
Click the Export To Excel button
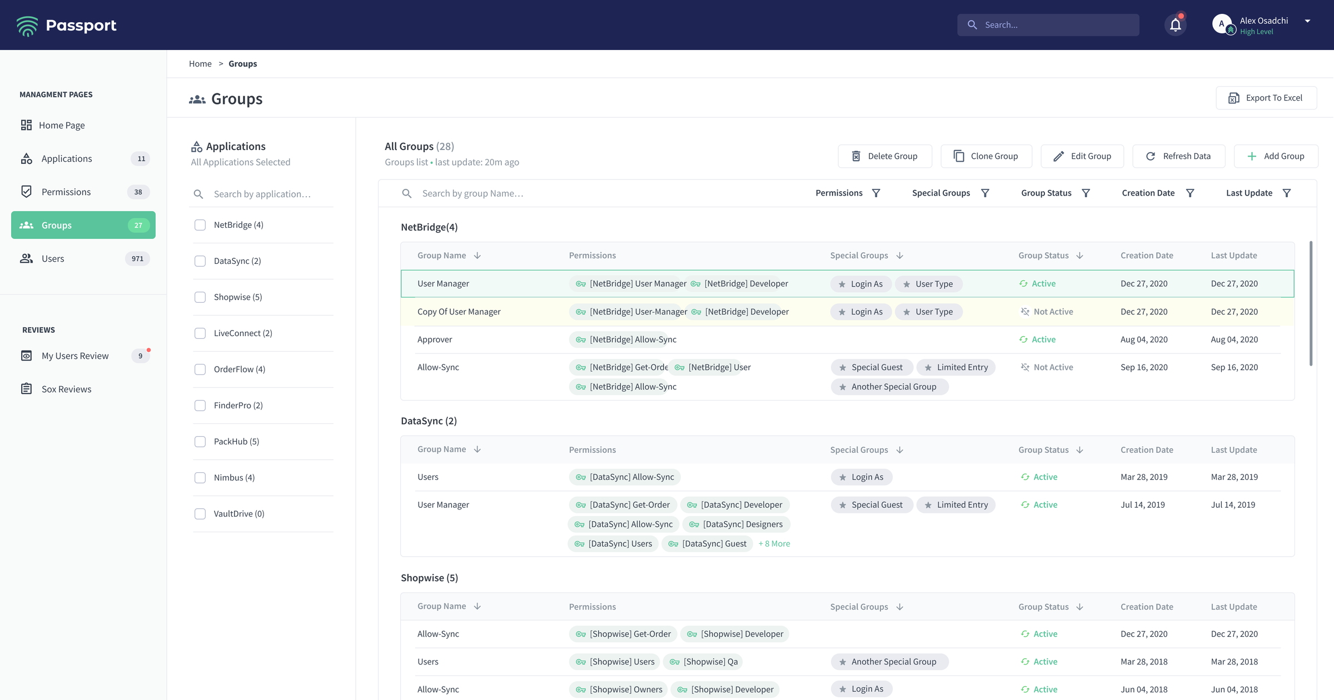[1266, 98]
